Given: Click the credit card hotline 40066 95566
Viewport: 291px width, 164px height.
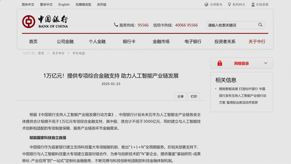Looking at the screenshot, I should coord(186,25).
